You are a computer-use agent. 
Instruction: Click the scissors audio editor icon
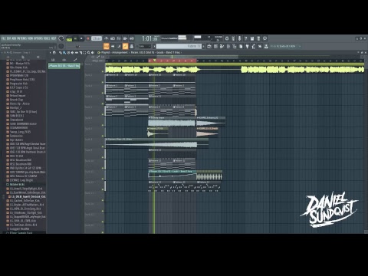click(x=233, y=38)
